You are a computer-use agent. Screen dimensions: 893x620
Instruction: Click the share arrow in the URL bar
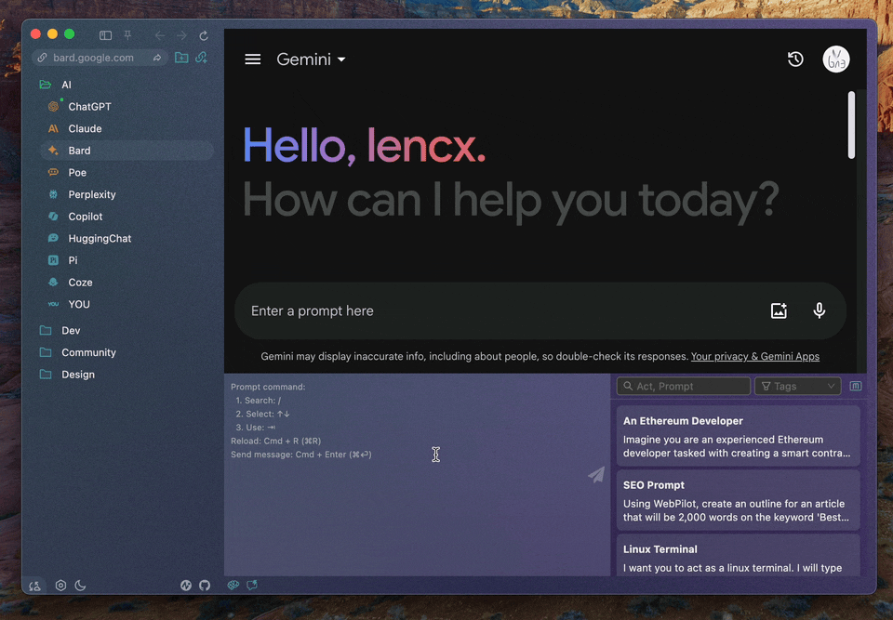tap(157, 58)
